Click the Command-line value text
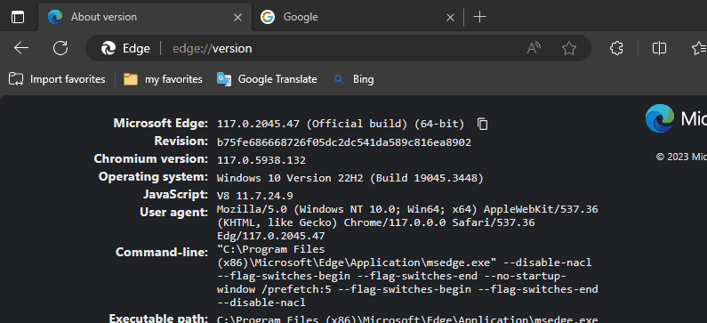 pyautogui.click(x=407, y=276)
